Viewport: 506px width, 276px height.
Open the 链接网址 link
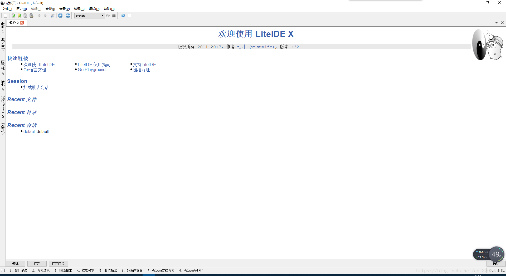tap(141, 70)
